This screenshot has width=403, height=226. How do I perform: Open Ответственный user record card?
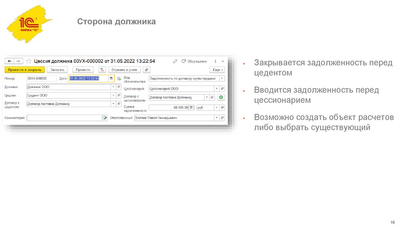coord(222,118)
